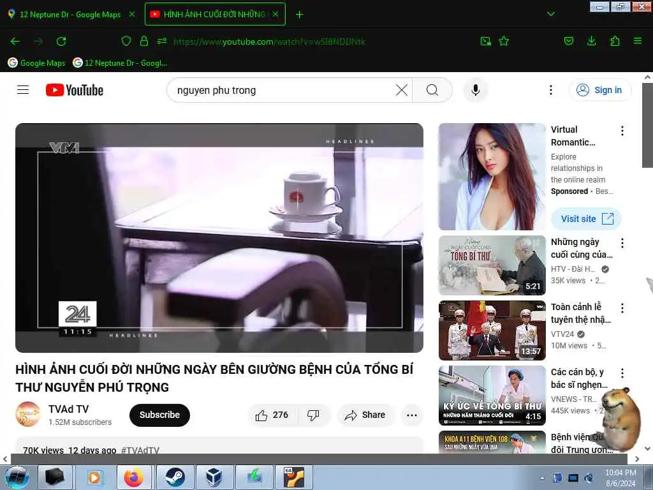Viewport: 653px width, 490px height.
Task: Open more actions menu beside Share
Action: (x=412, y=415)
